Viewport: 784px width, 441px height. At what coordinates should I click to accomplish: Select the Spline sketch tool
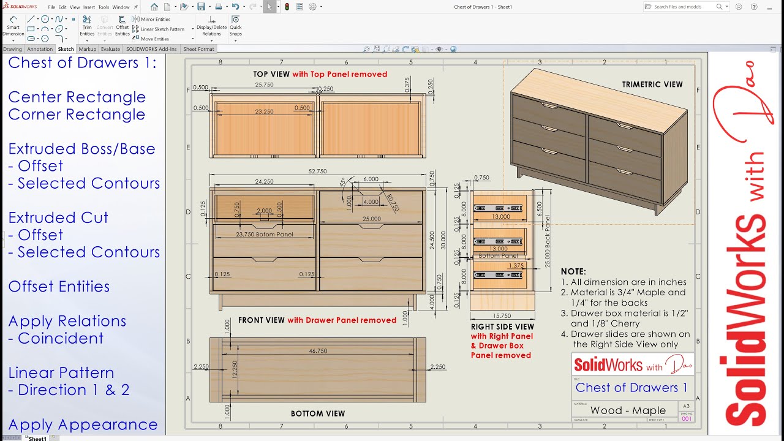pyautogui.click(x=59, y=20)
